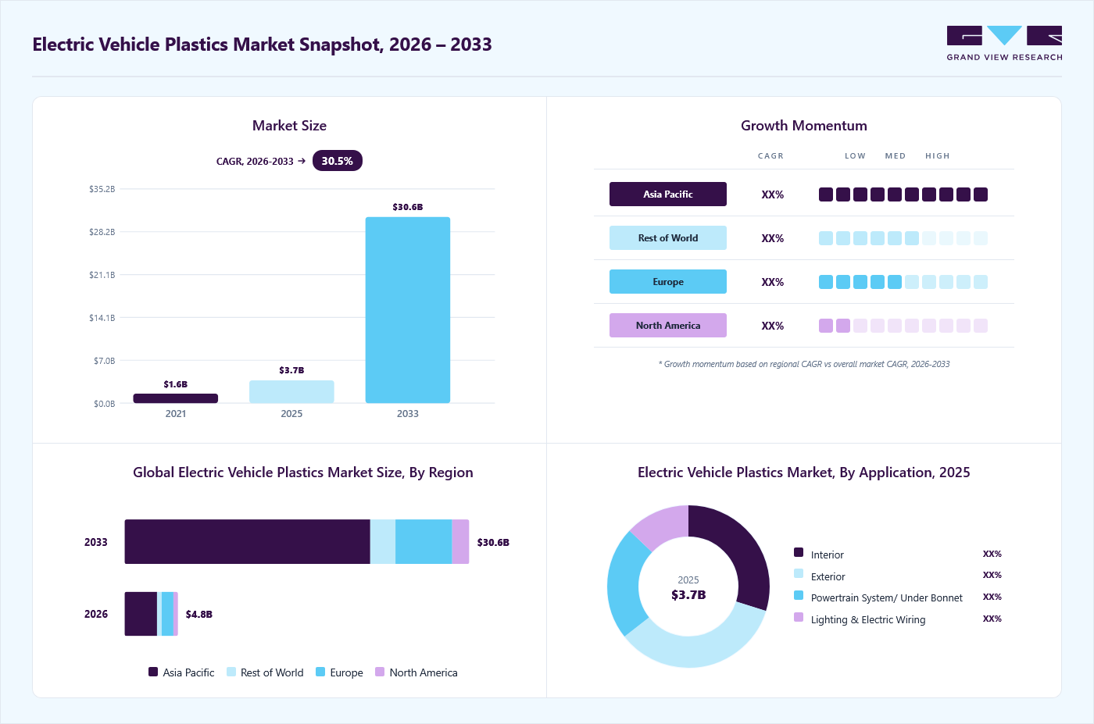Select the Asia Pacific segment of the 2026 region bar
This screenshot has width=1094, height=724.
(141, 614)
